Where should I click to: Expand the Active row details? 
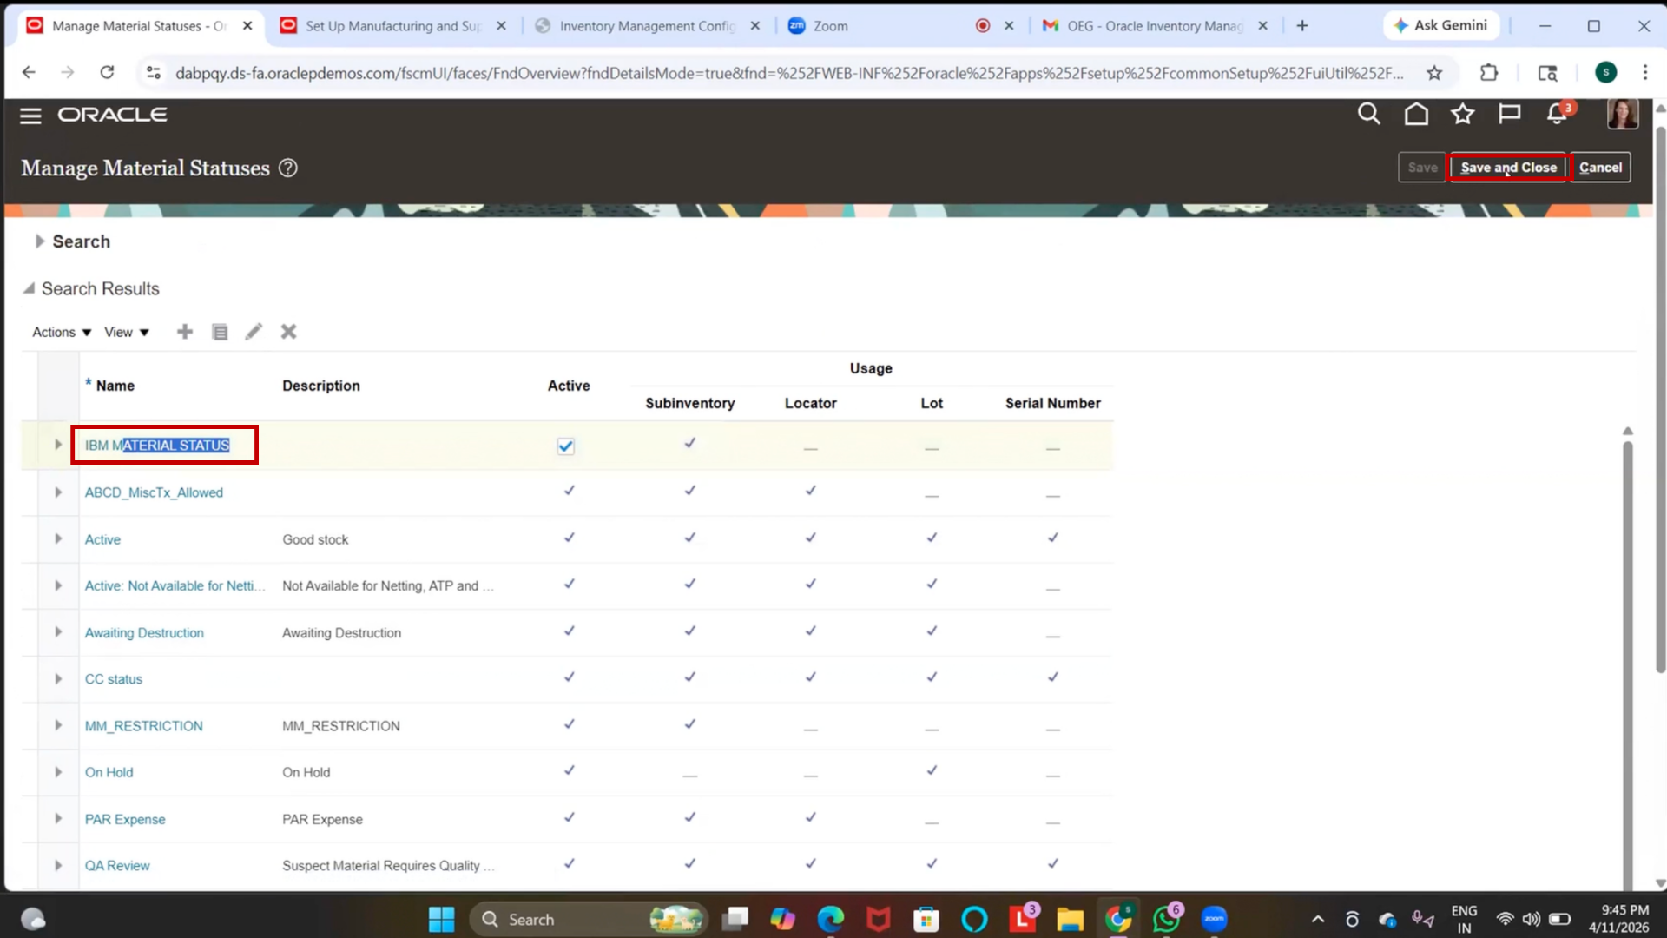[x=58, y=538]
